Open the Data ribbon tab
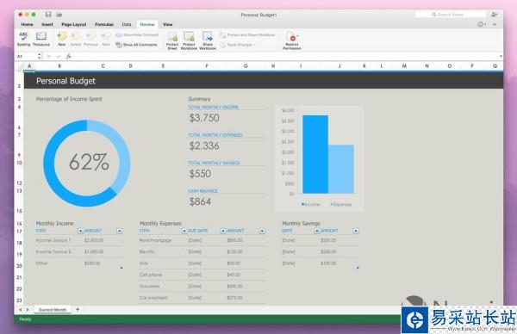This screenshot has height=334, width=517. pyautogui.click(x=127, y=24)
